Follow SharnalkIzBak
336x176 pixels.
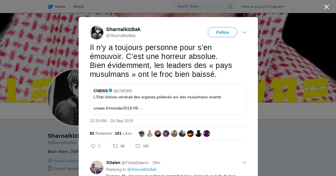coord(222,32)
